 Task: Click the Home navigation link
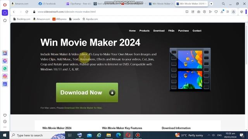pyautogui.click(x=132, y=31)
